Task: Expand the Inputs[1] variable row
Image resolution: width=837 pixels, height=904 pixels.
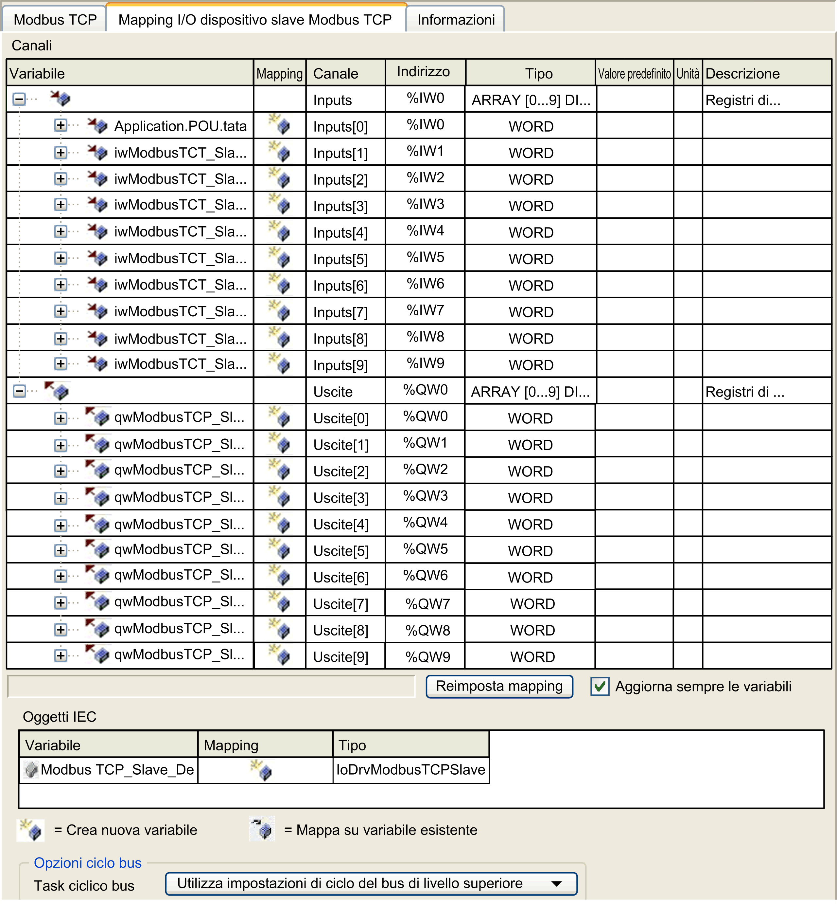Action: click(x=61, y=152)
